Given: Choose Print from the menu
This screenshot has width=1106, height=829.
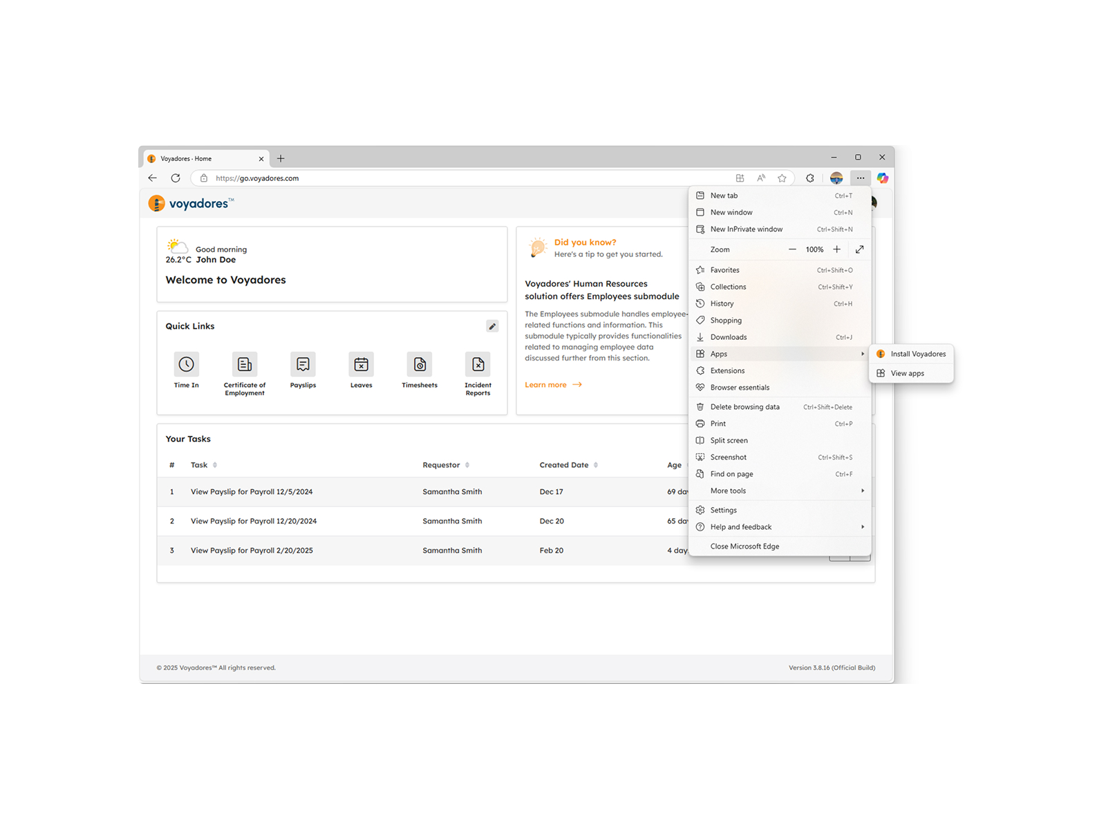Looking at the screenshot, I should tap(780, 423).
